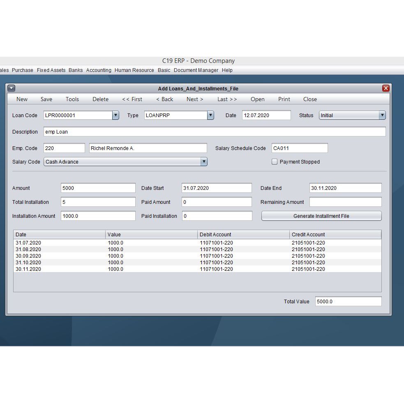The height and width of the screenshot is (404, 404).
Task: Click New in the dialog toolbar
Action: click(22, 99)
